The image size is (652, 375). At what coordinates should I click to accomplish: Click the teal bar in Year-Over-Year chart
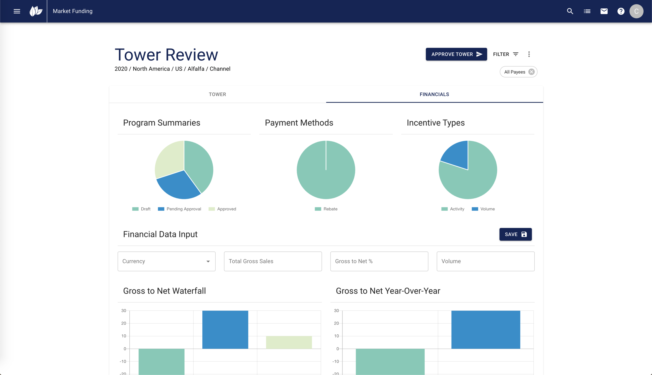pyautogui.click(x=390, y=362)
